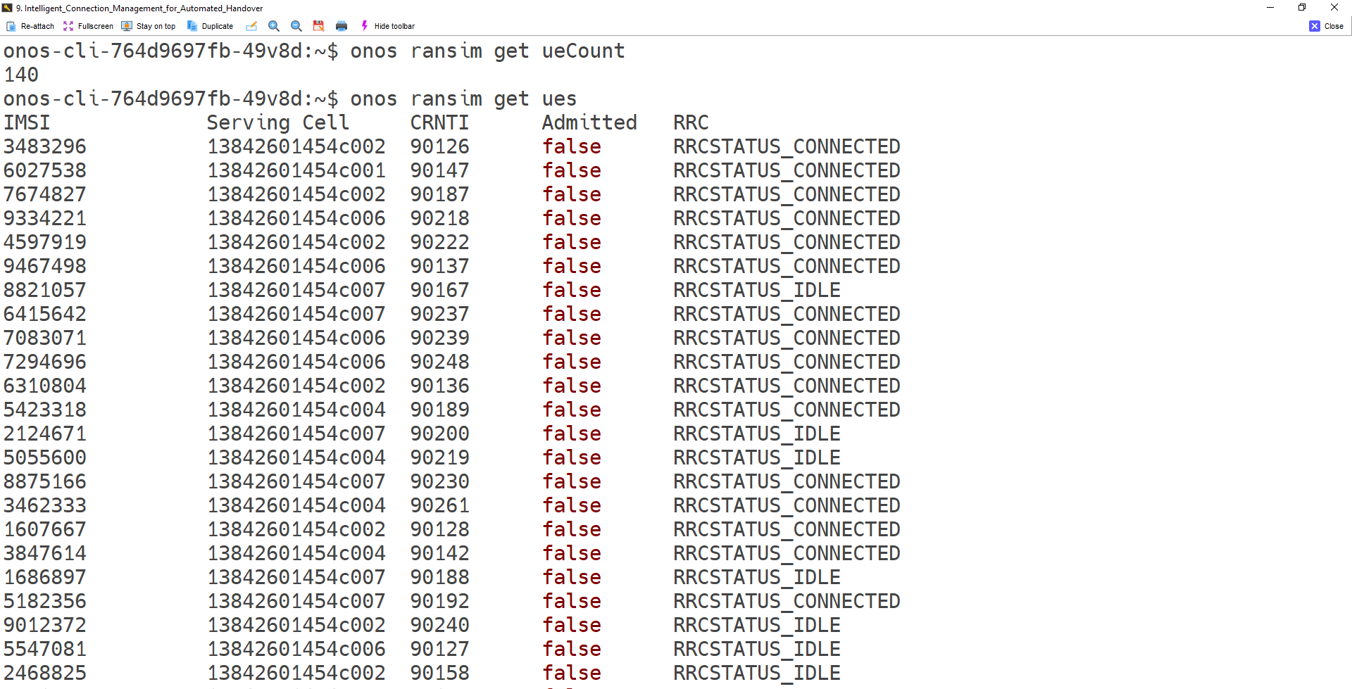This screenshot has width=1352, height=689.
Task: Duplicate this terminal session
Action: [x=210, y=26]
